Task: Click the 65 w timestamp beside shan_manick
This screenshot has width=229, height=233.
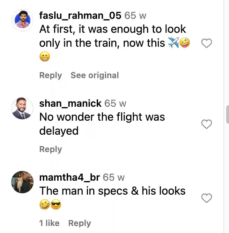Action: 115,103
